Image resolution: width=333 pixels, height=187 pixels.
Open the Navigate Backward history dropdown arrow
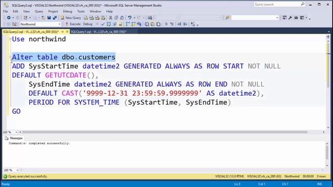coord(13,18)
